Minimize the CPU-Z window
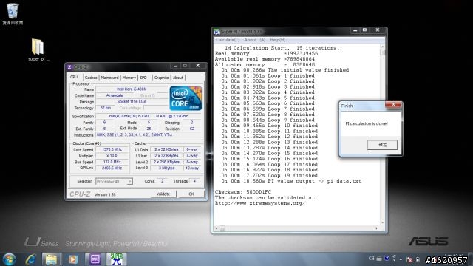 176,66
